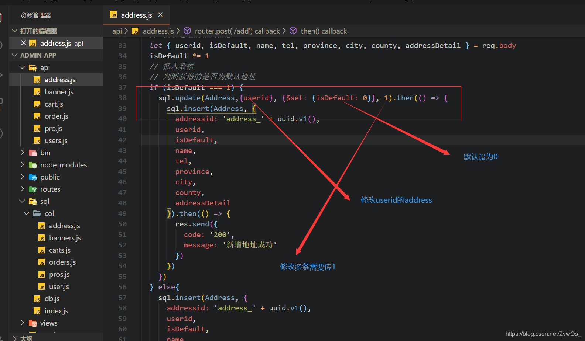Select the address.js editor tab
Image resolution: width=585 pixels, height=341 pixels.
pos(137,15)
